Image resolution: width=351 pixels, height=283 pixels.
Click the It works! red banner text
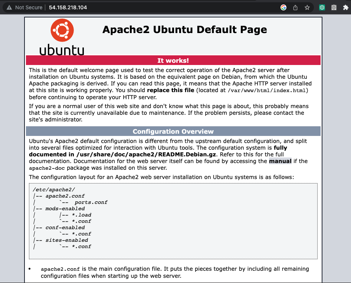tap(173, 61)
